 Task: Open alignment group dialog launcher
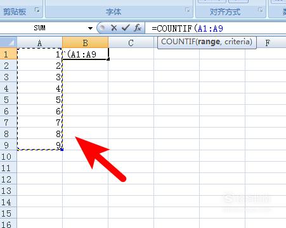pyautogui.click(x=261, y=10)
